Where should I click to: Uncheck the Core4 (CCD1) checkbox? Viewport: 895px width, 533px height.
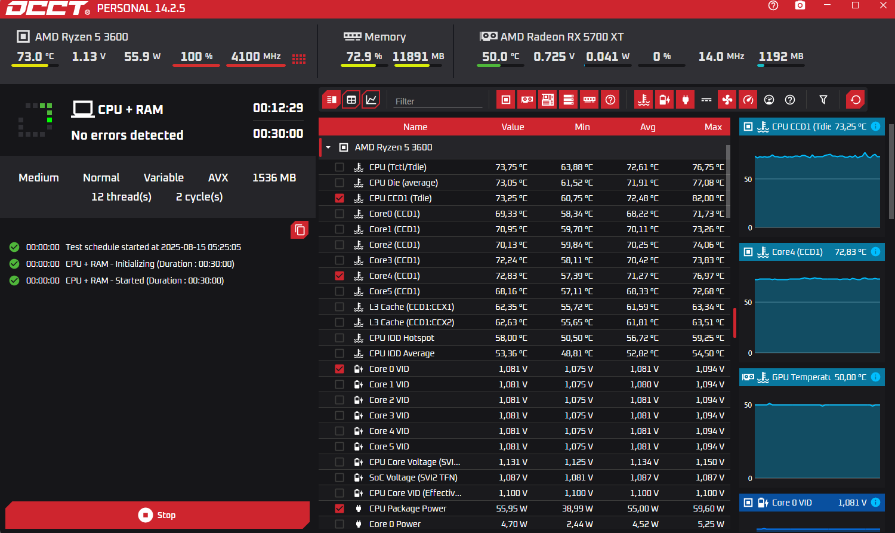click(340, 276)
